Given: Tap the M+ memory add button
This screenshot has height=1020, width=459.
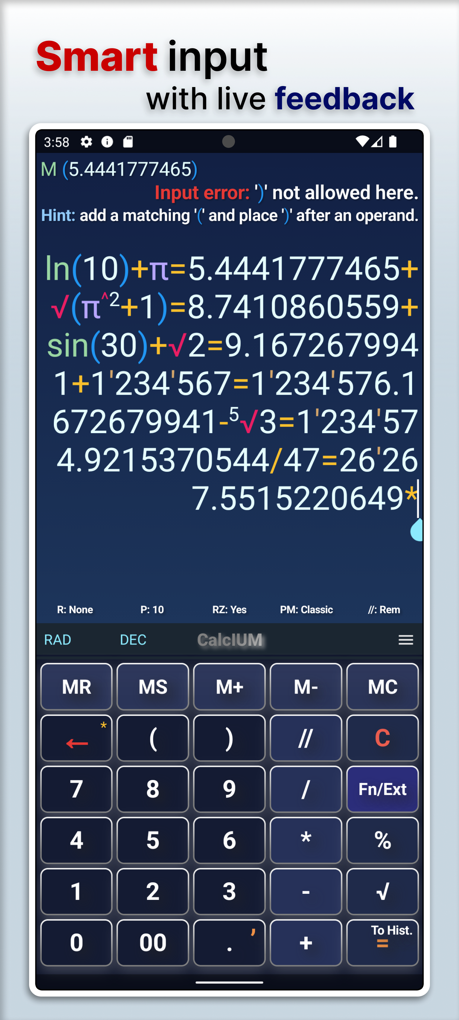Looking at the screenshot, I should (229, 687).
